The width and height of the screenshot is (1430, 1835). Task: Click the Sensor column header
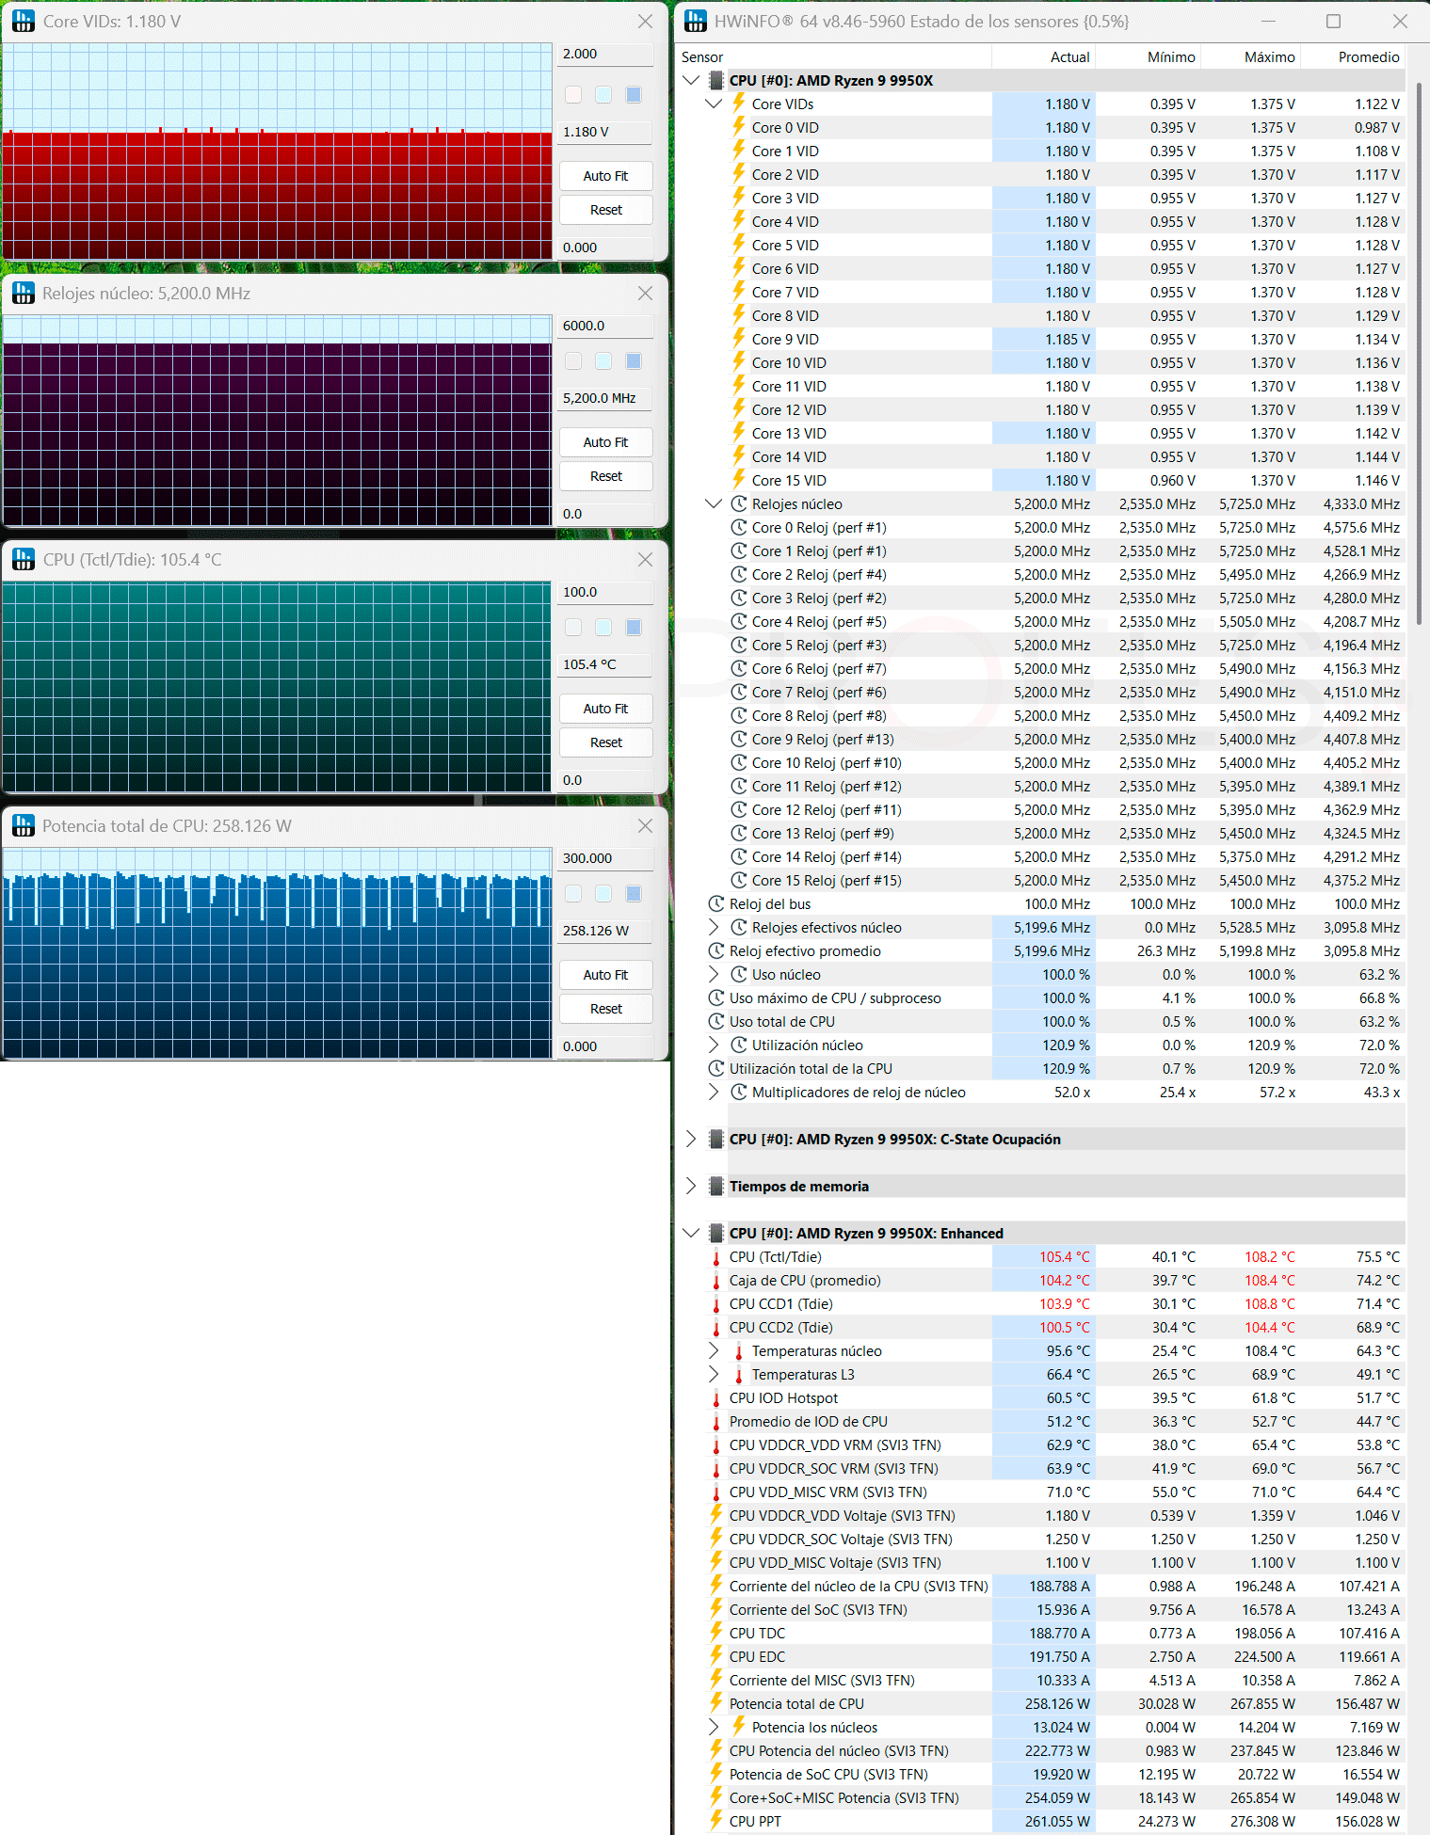pos(834,56)
